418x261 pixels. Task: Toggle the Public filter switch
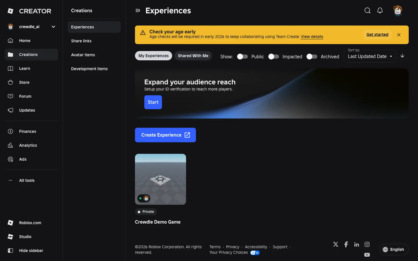242,57
